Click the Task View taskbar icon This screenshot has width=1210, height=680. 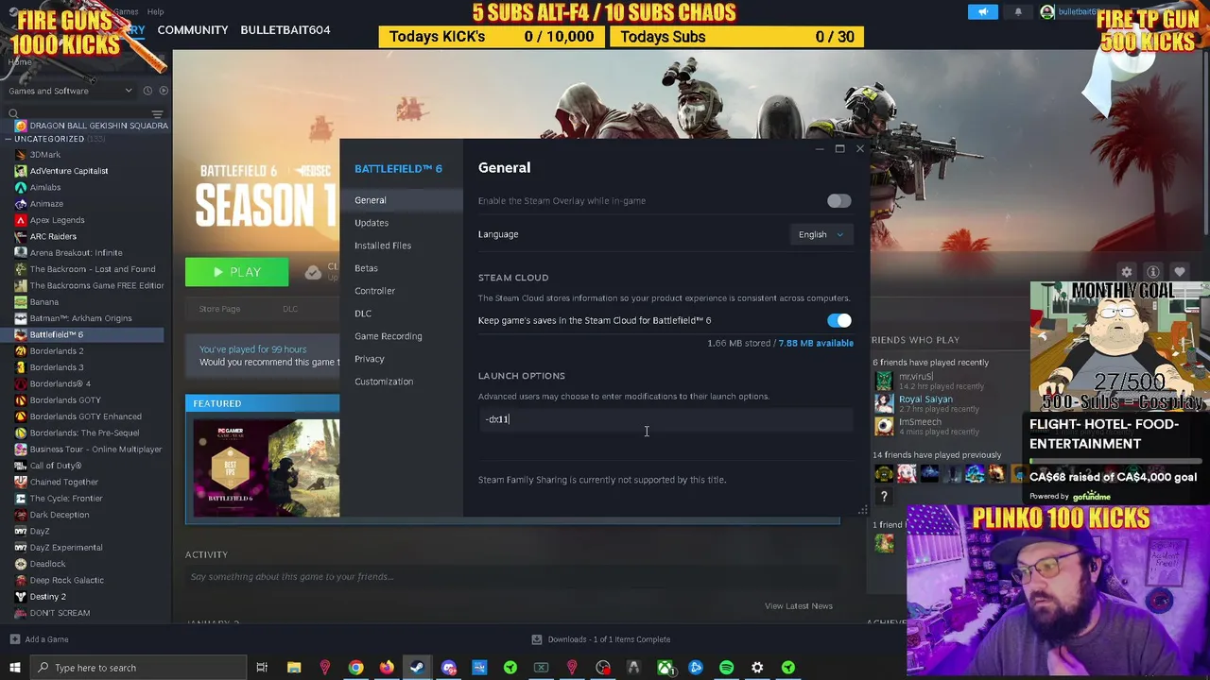[262, 668]
